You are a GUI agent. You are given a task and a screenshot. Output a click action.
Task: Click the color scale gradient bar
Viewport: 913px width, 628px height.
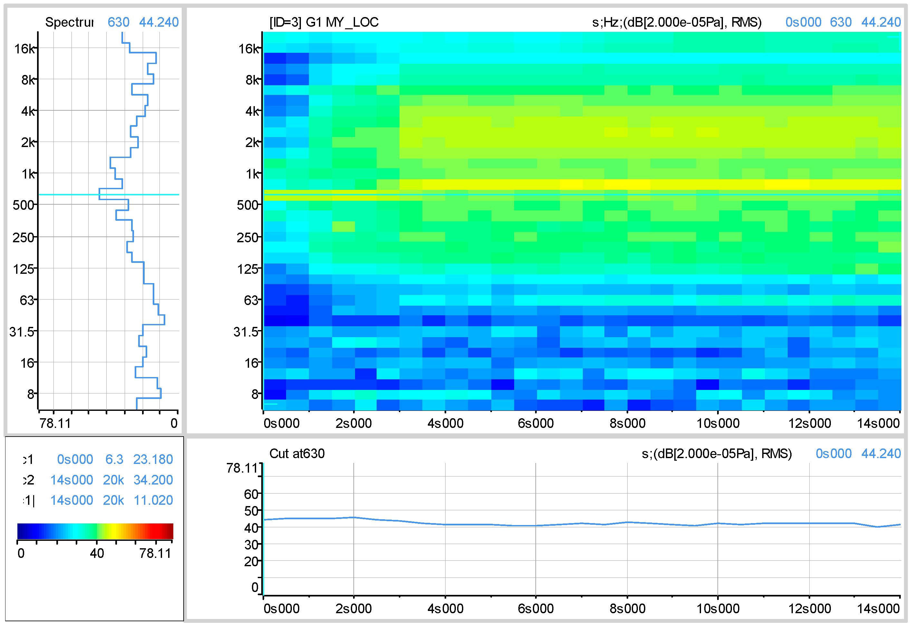[95, 531]
